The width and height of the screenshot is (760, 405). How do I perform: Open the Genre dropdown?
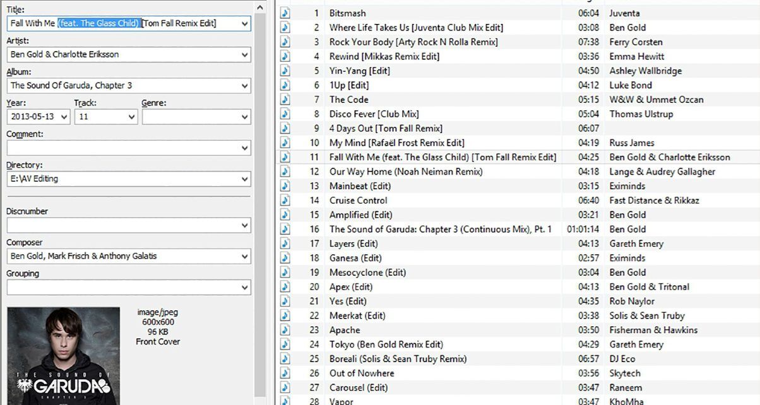tap(245, 117)
